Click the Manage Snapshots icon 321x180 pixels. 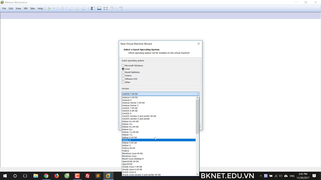84,8
